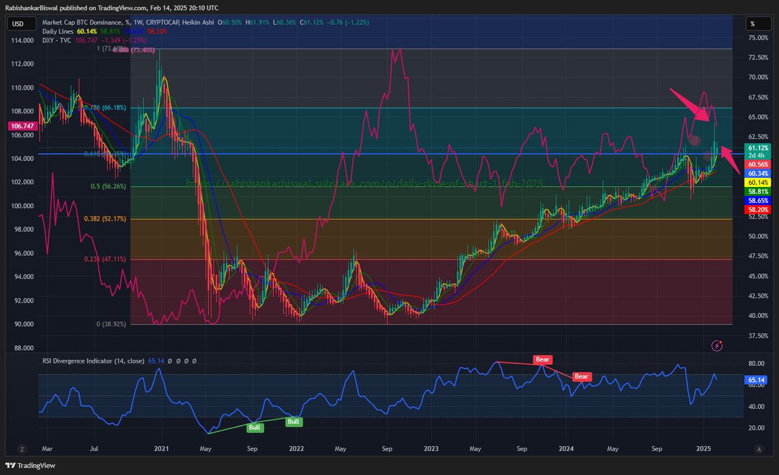
Task: Click the A icon on the bottom right
Action: (x=758, y=448)
